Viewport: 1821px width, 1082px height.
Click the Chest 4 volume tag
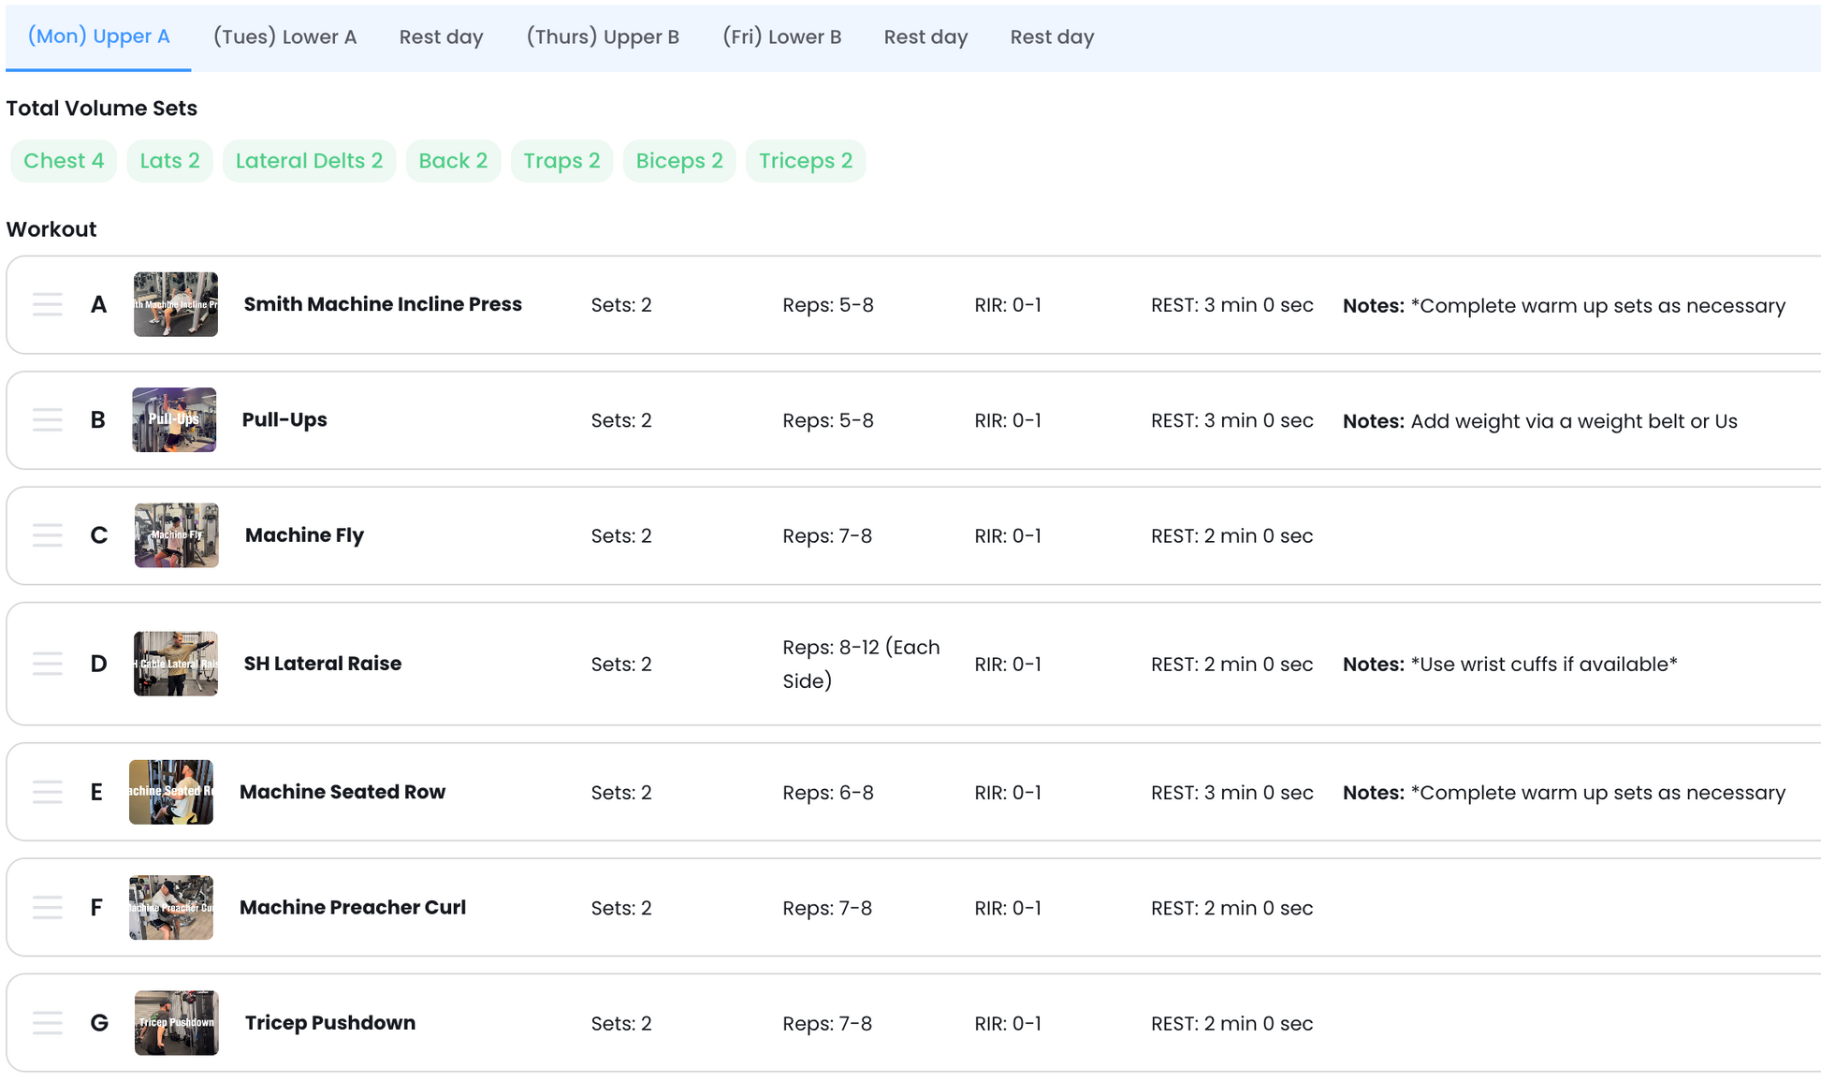click(64, 161)
